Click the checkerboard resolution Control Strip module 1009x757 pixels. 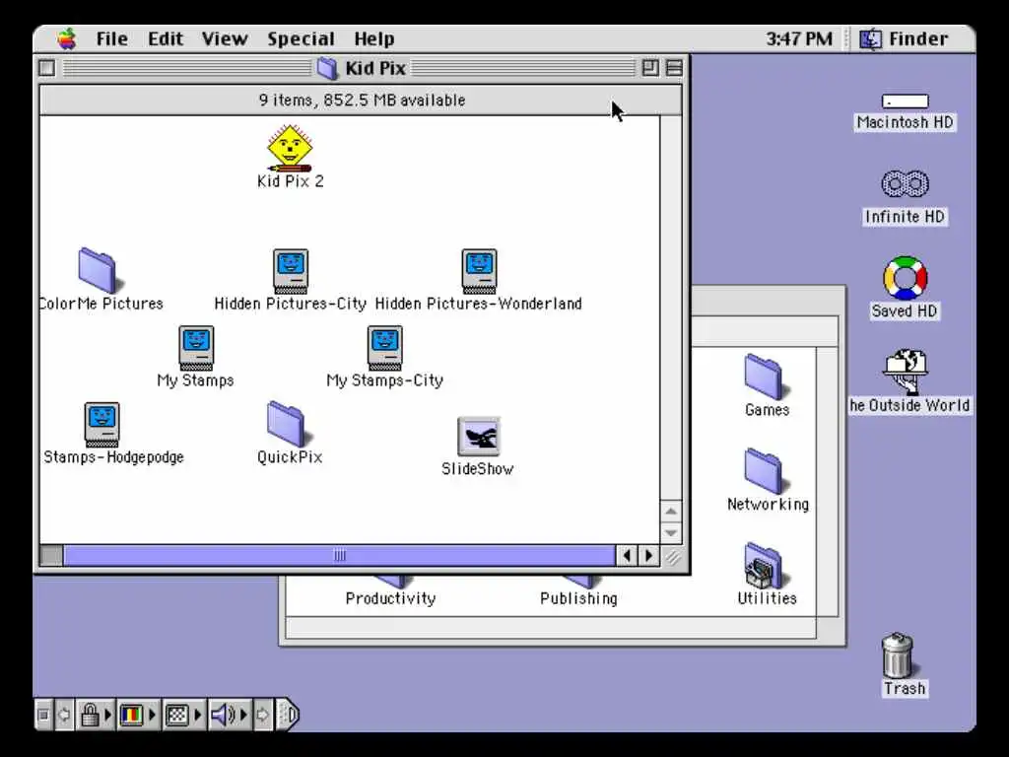177,715
